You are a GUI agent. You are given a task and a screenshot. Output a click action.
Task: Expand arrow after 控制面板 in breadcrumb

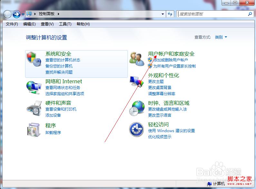[59, 14]
